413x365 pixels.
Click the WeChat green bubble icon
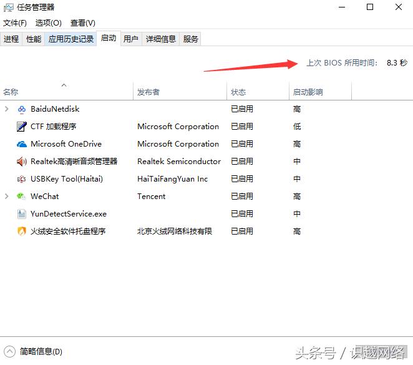coord(21,197)
